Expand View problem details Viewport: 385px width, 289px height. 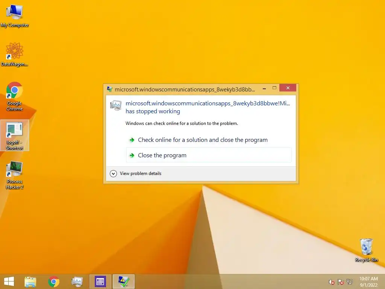pos(135,173)
